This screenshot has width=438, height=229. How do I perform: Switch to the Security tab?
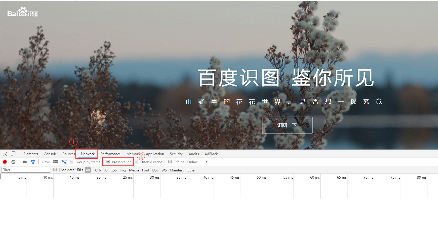176,154
